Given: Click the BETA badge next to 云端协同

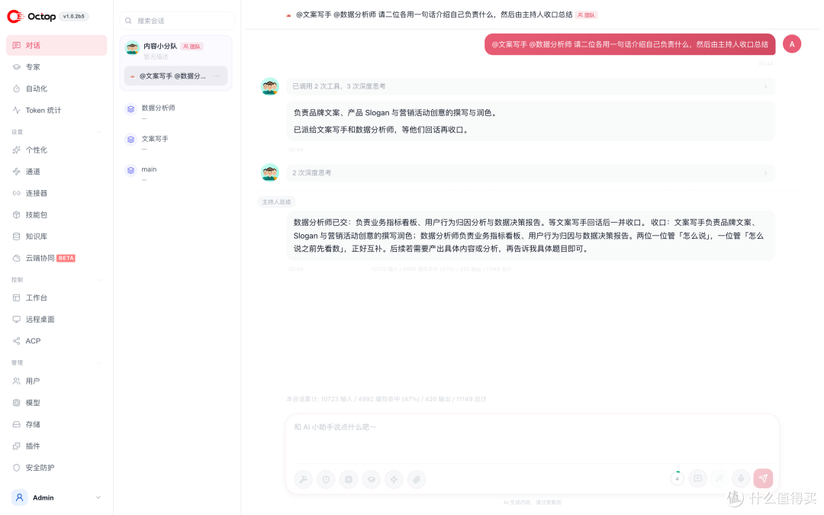Looking at the screenshot, I should [x=66, y=258].
